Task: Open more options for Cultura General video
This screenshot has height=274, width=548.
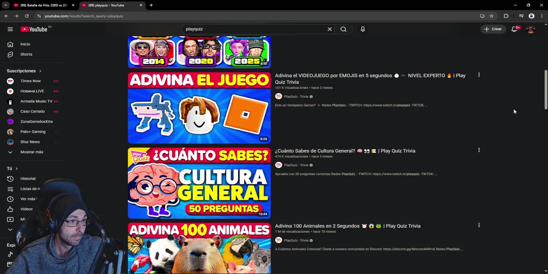Action: pyautogui.click(x=479, y=150)
